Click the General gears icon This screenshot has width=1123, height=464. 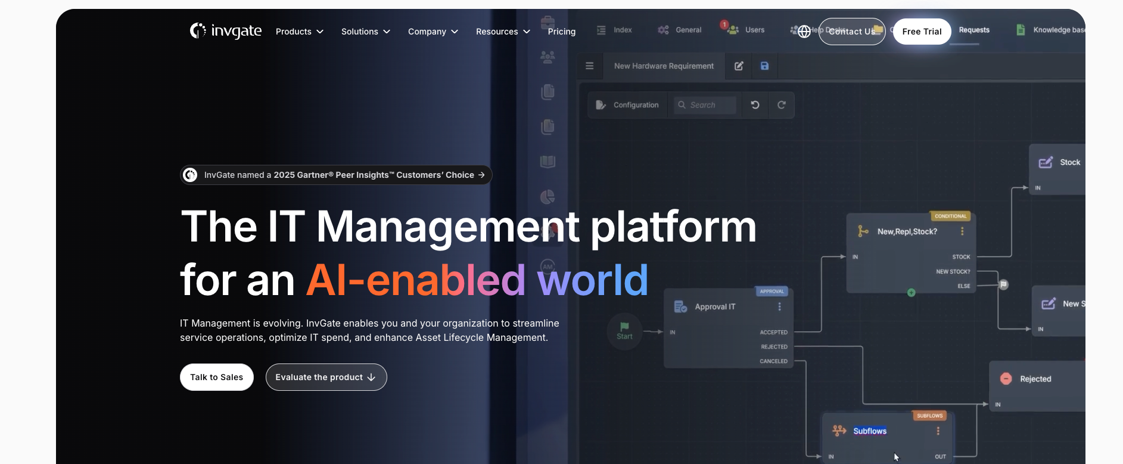coord(663,30)
